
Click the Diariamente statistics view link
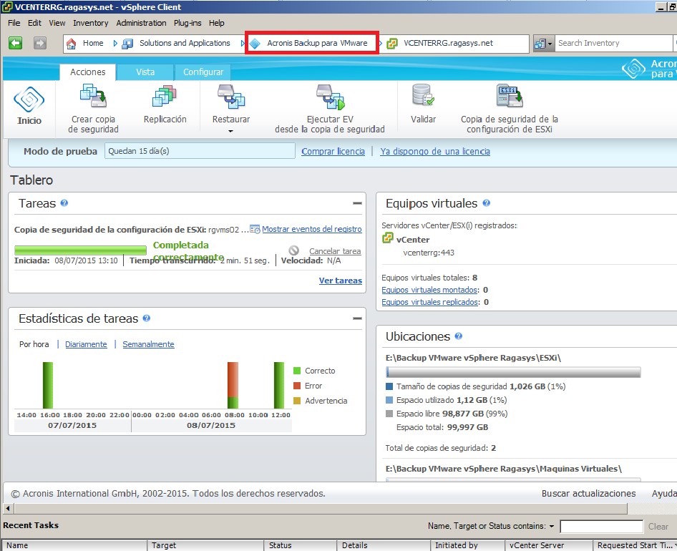(86, 344)
